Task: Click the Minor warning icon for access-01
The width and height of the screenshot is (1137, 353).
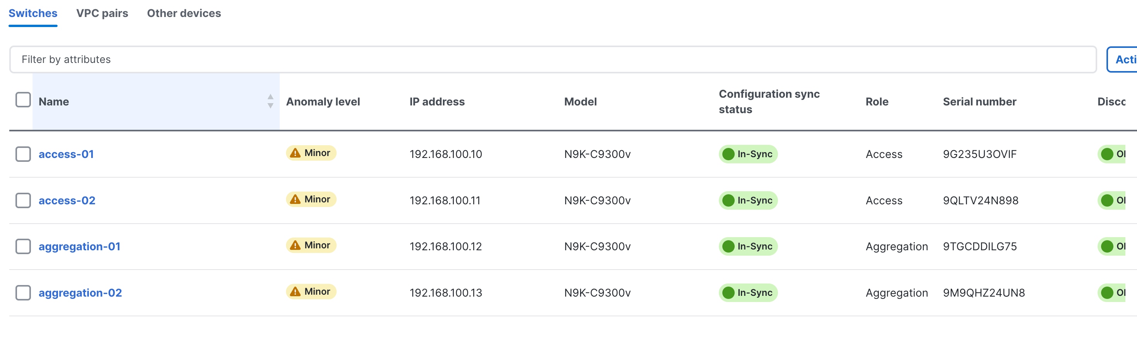Action: pyautogui.click(x=295, y=153)
